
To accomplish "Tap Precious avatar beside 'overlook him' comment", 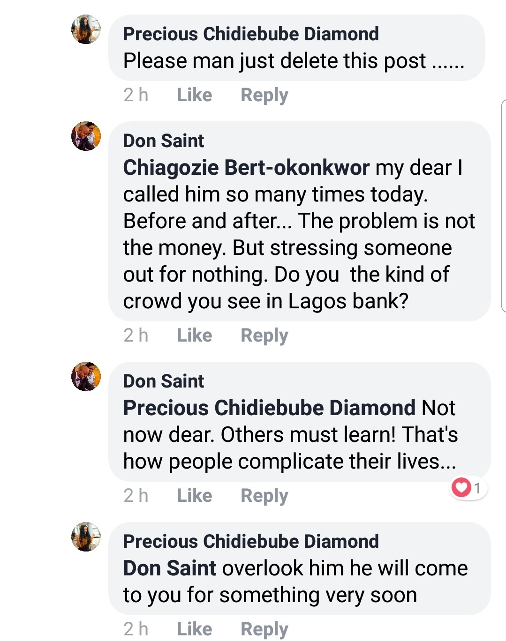I will click(86, 537).
